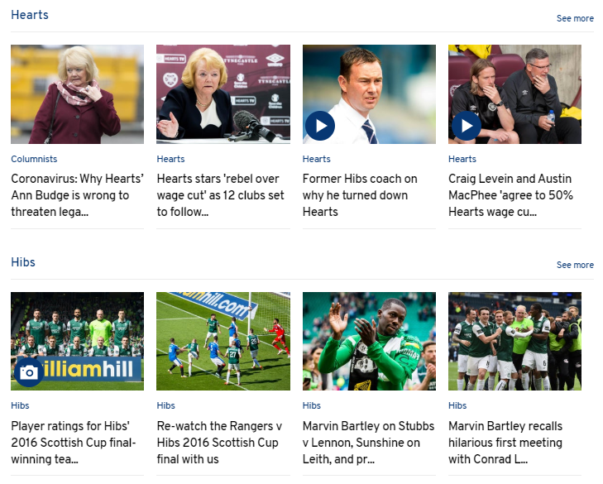This screenshot has width=603, height=484.
Task: Play the Former Hibs coach video
Action: click(320, 126)
